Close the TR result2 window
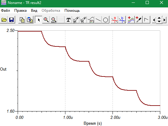 coord(161,2)
